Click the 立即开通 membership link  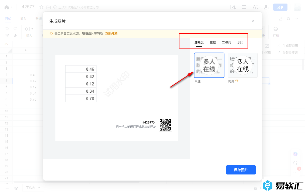[111, 34]
